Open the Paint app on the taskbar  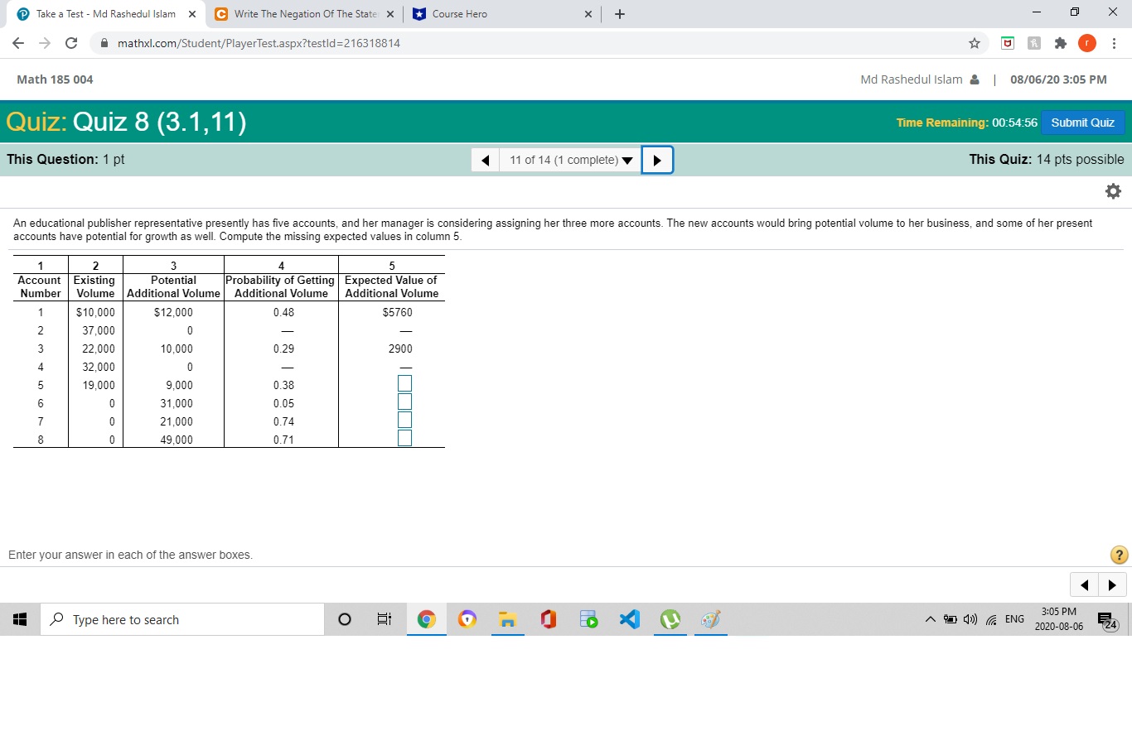tap(710, 619)
